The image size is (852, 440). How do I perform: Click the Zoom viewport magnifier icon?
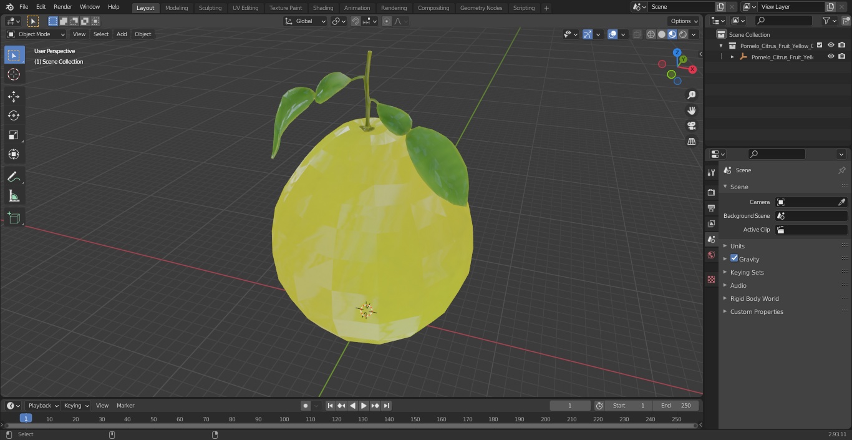[x=692, y=95]
